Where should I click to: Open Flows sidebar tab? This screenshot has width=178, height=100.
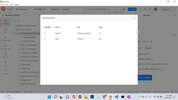pyautogui.click(x=6, y=64)
